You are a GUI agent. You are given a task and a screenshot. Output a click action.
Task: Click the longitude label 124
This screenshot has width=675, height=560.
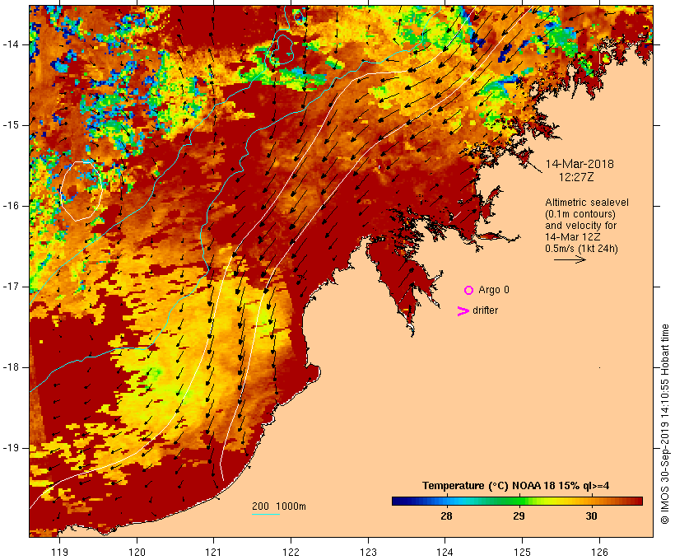445,552
